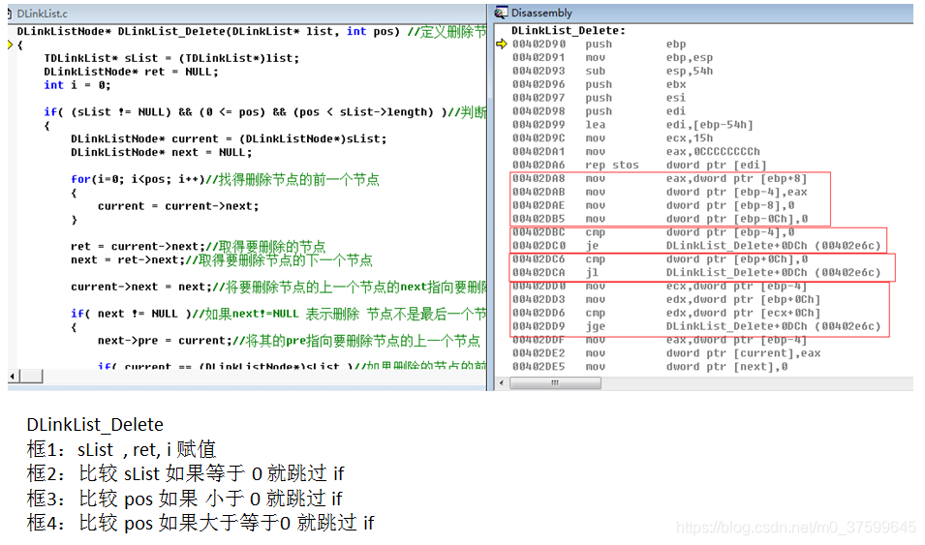
Task: Click address 00402DE2 mov [current],eax line
Action: [x=666, y=353]
